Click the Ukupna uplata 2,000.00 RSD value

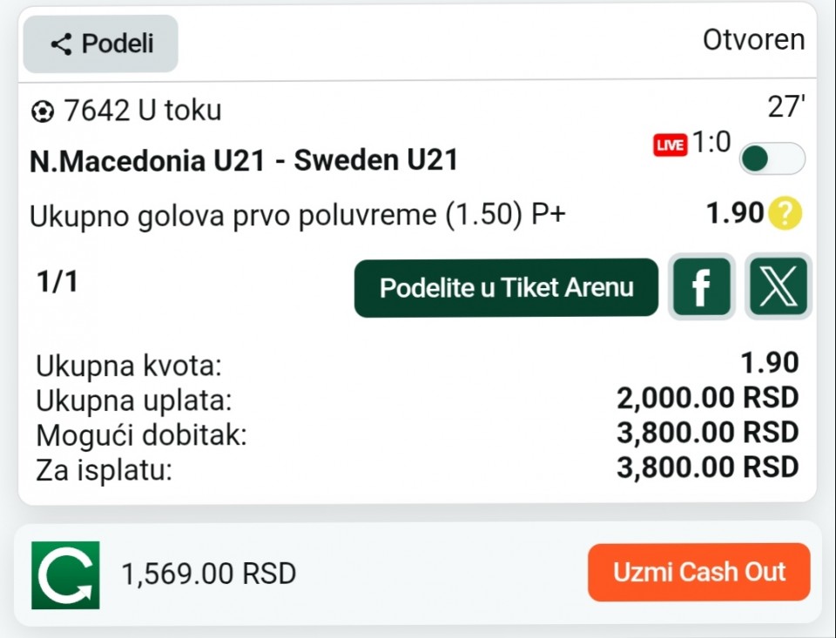(x=707, y=399)
